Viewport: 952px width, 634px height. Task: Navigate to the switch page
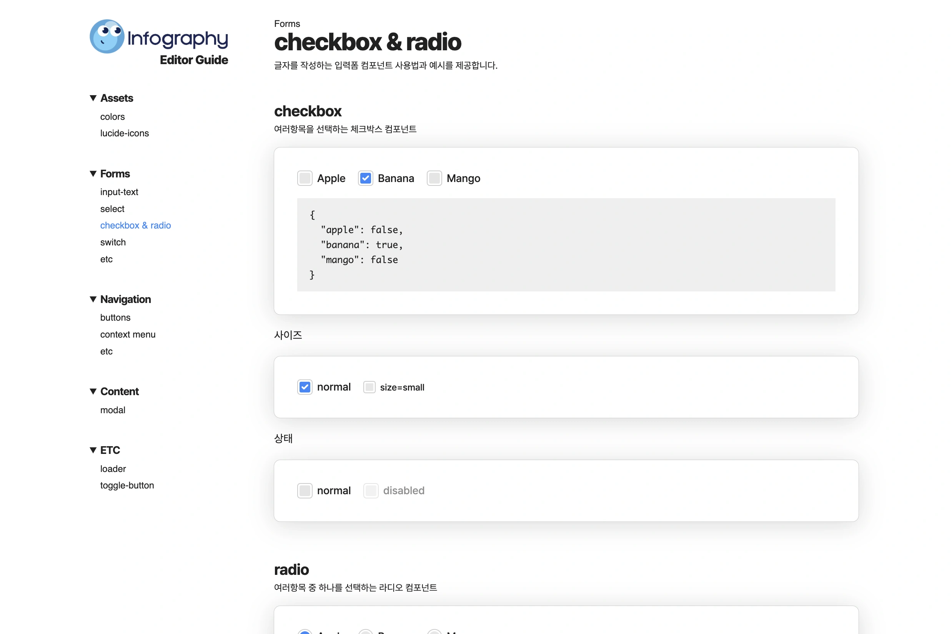point(113,243)
